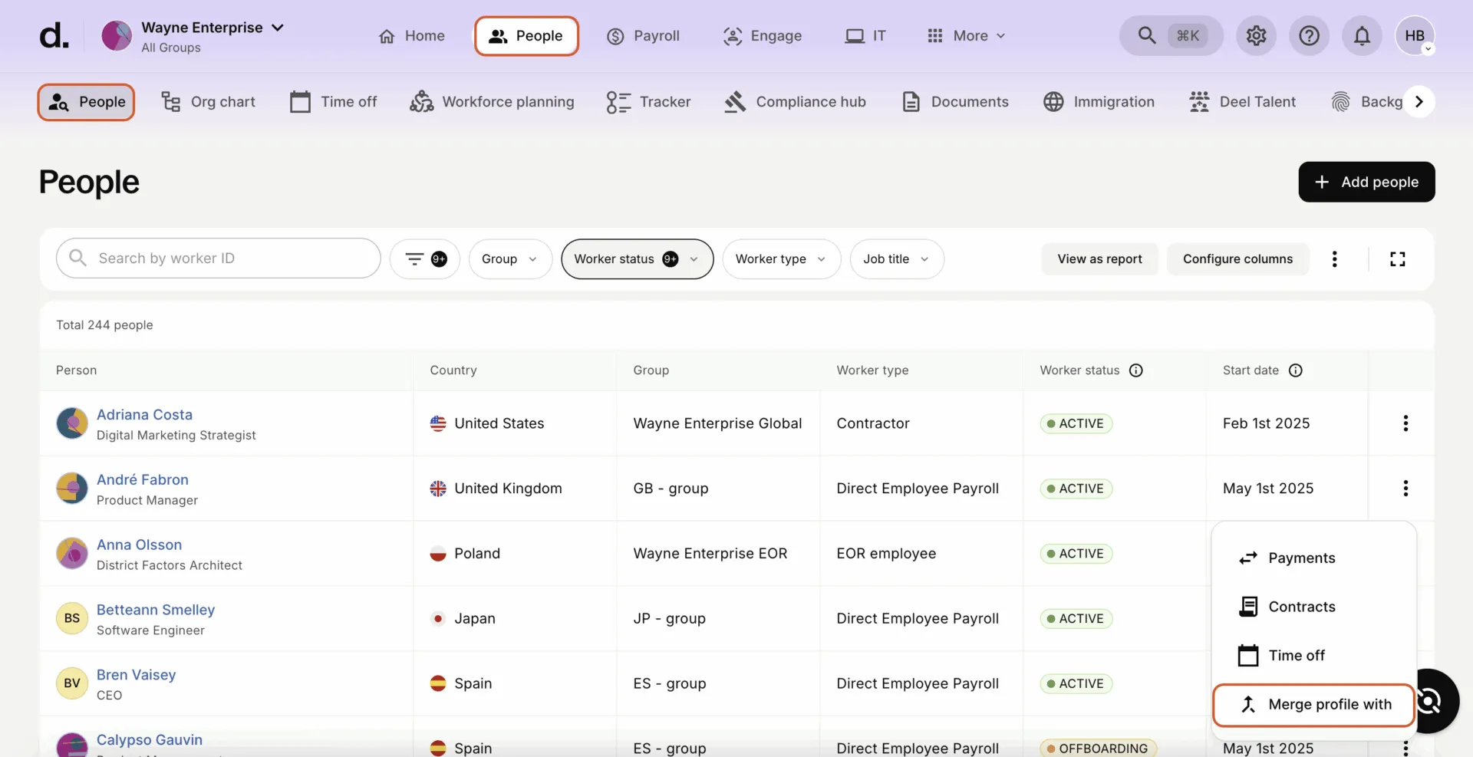Expand the Worker type filter dropdown

pyautogui.click(x=781, y=259)
